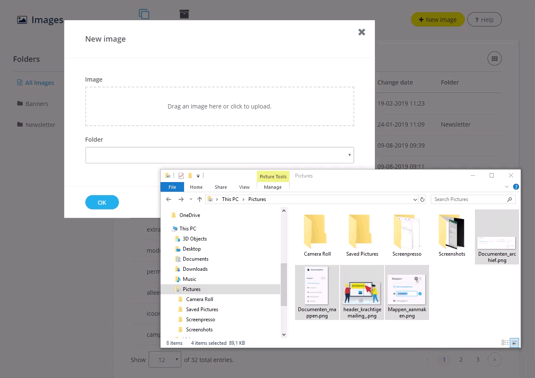
Task: Select header_krachtigemailing_.png thumbnail
Action: 362,292
